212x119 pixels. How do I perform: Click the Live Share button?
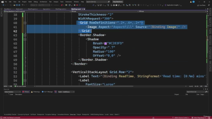pyautogui.click(x=201, y=5)
